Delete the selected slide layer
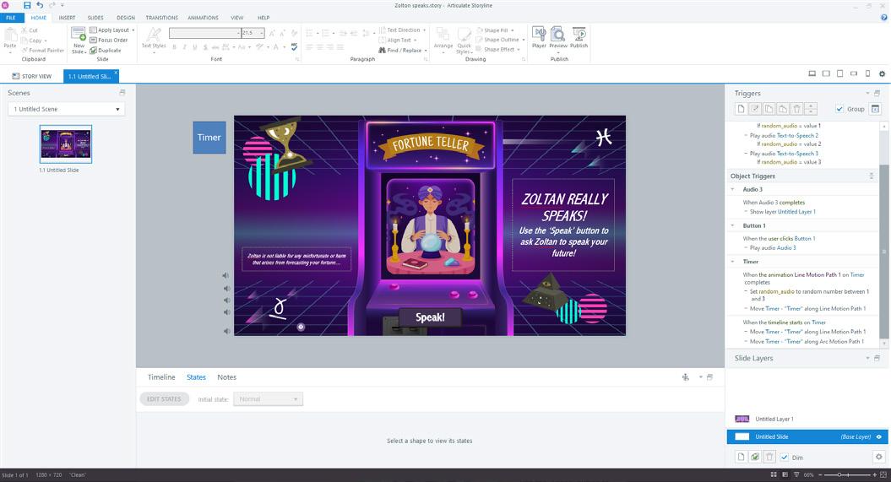Image resolution: width=891 pixels, height=482 pixels. pos(769,457)
